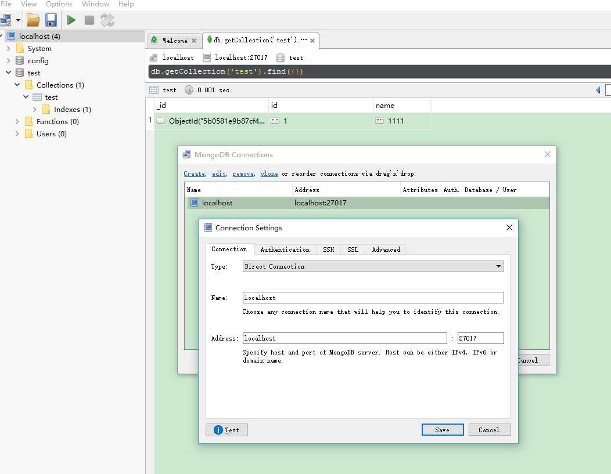The height and width of the screenshot is (474, 611).
Task: Click the test collection table icon
Action: click(x=37, y=97)
